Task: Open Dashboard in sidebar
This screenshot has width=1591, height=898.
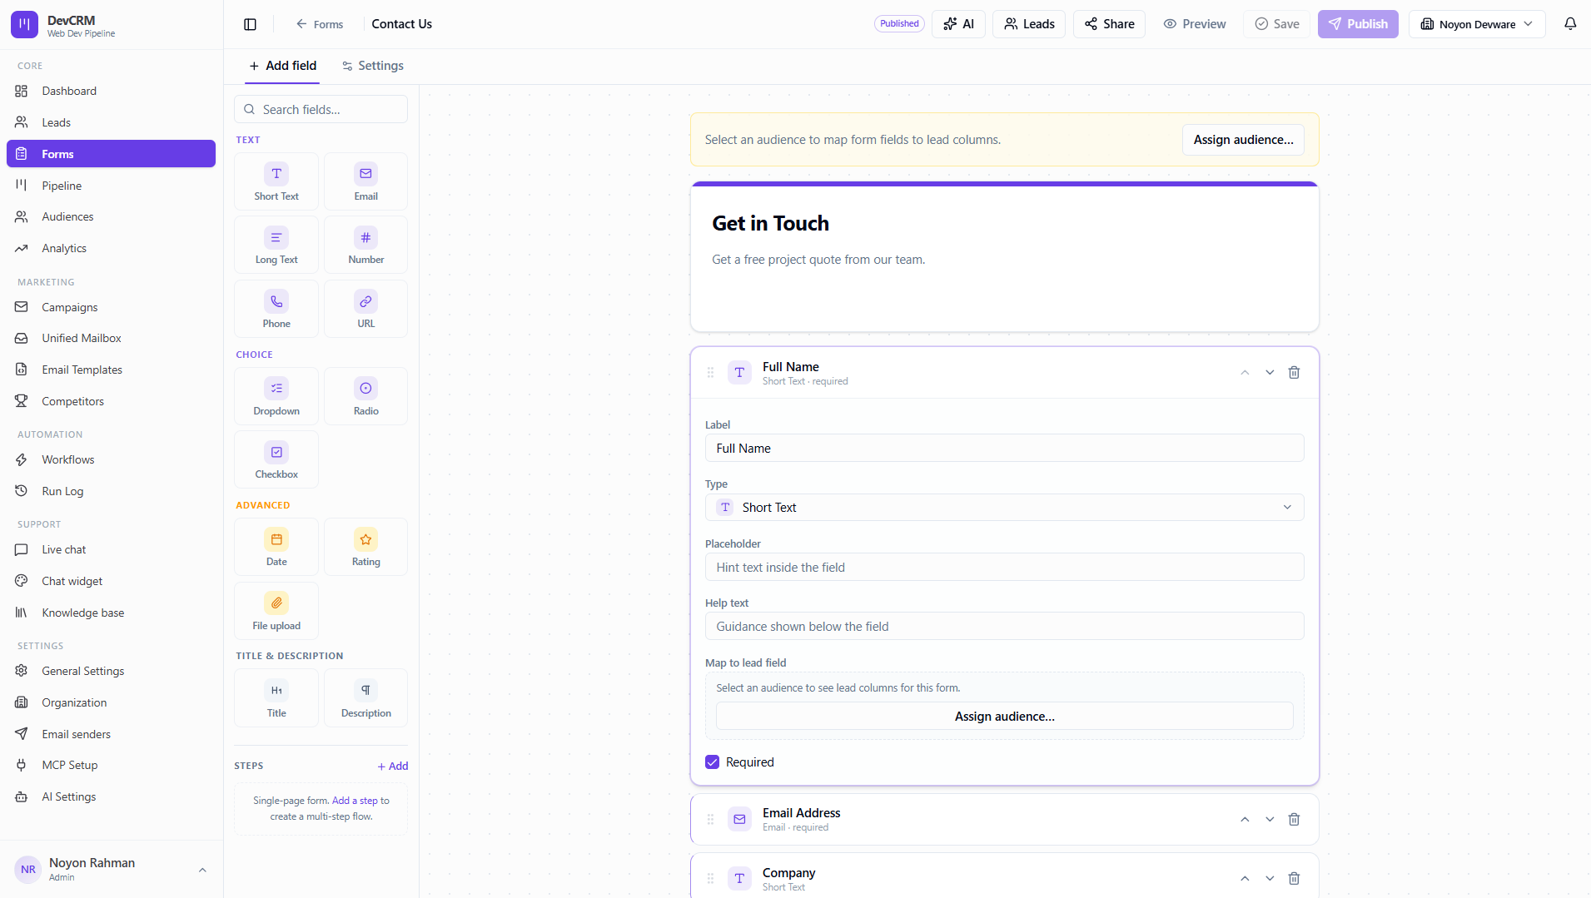Action: point(111,91)
